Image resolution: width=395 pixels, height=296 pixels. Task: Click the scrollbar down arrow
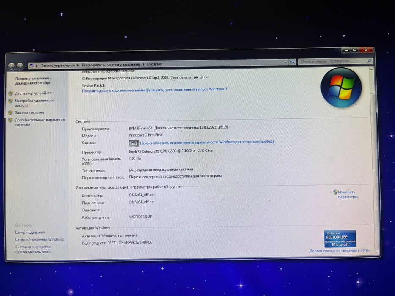point(377,252)
